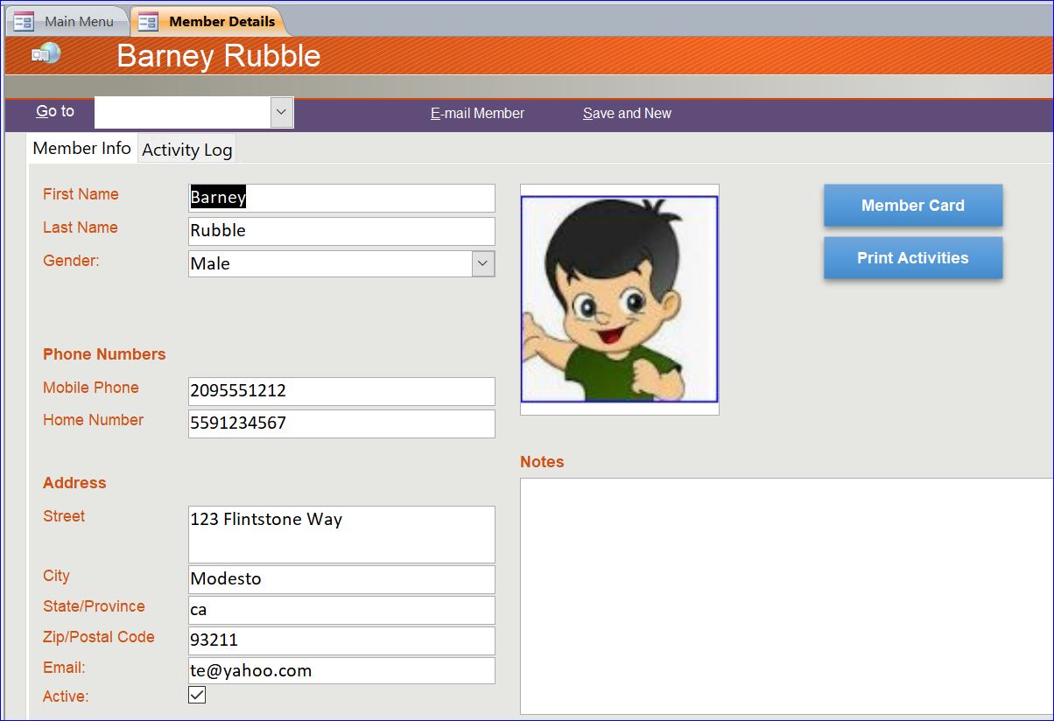Screen dimensions: 1054x721
Task: Click the Phone Numbers section heading
Action: [x=104, y=354]
